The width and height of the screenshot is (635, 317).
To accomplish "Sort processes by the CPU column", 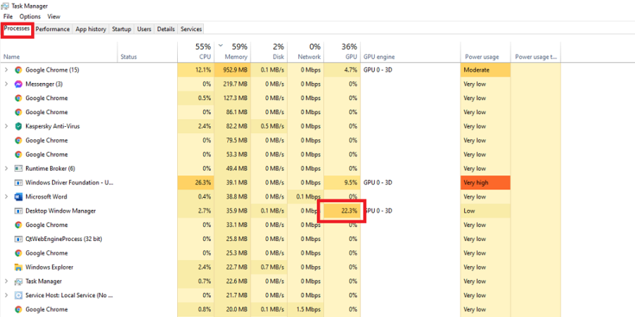I will pyautogui.click(x=195, y=52).
